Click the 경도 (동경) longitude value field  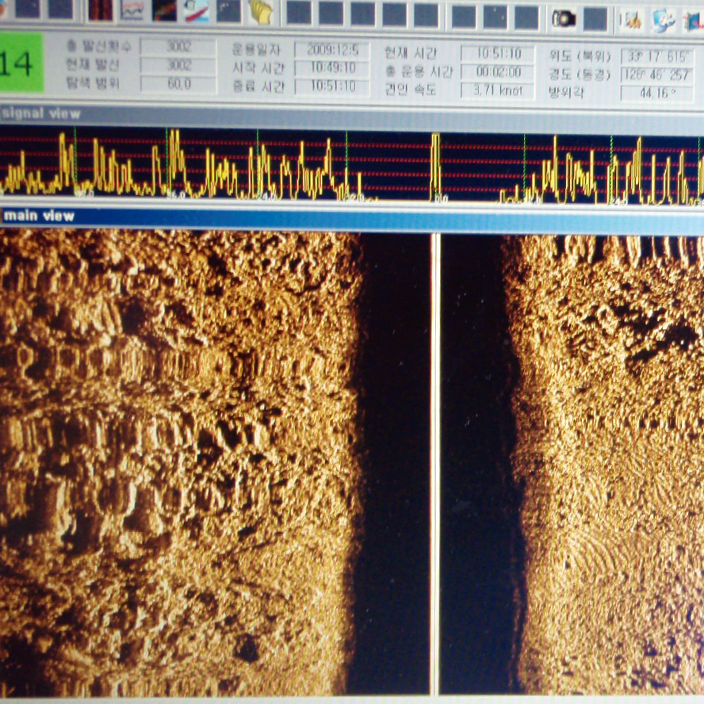point(658,75)
